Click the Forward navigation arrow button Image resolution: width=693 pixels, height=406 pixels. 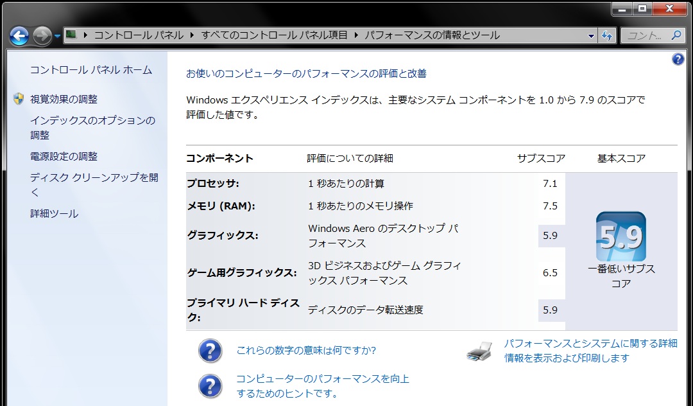42,36
